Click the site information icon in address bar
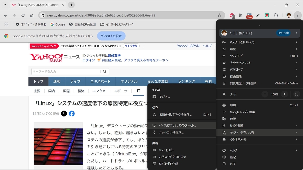The image size is (303, 170). [x=42, y=15]
